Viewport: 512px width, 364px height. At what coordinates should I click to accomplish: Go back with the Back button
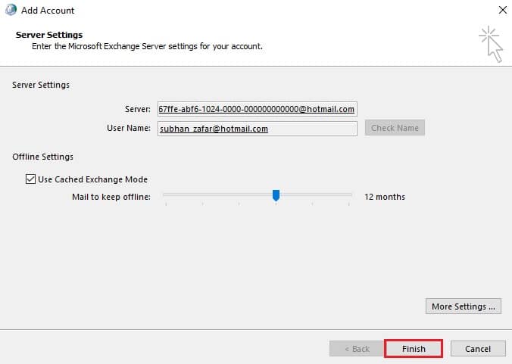357,349
